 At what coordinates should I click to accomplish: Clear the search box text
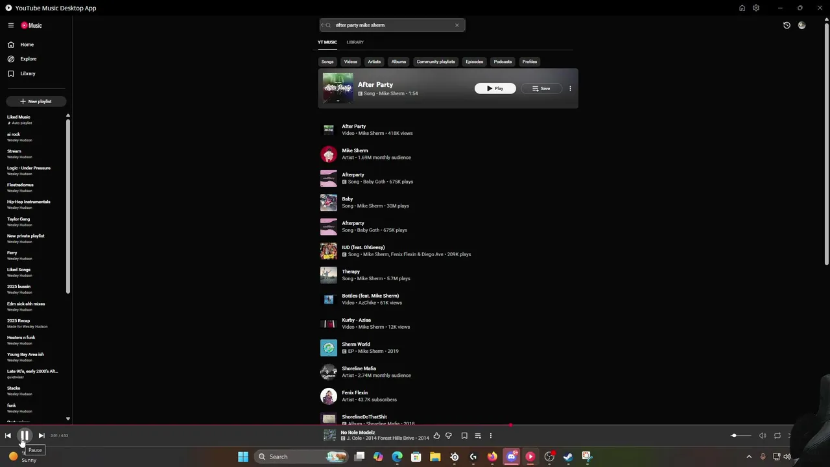(x=456, y=25)
